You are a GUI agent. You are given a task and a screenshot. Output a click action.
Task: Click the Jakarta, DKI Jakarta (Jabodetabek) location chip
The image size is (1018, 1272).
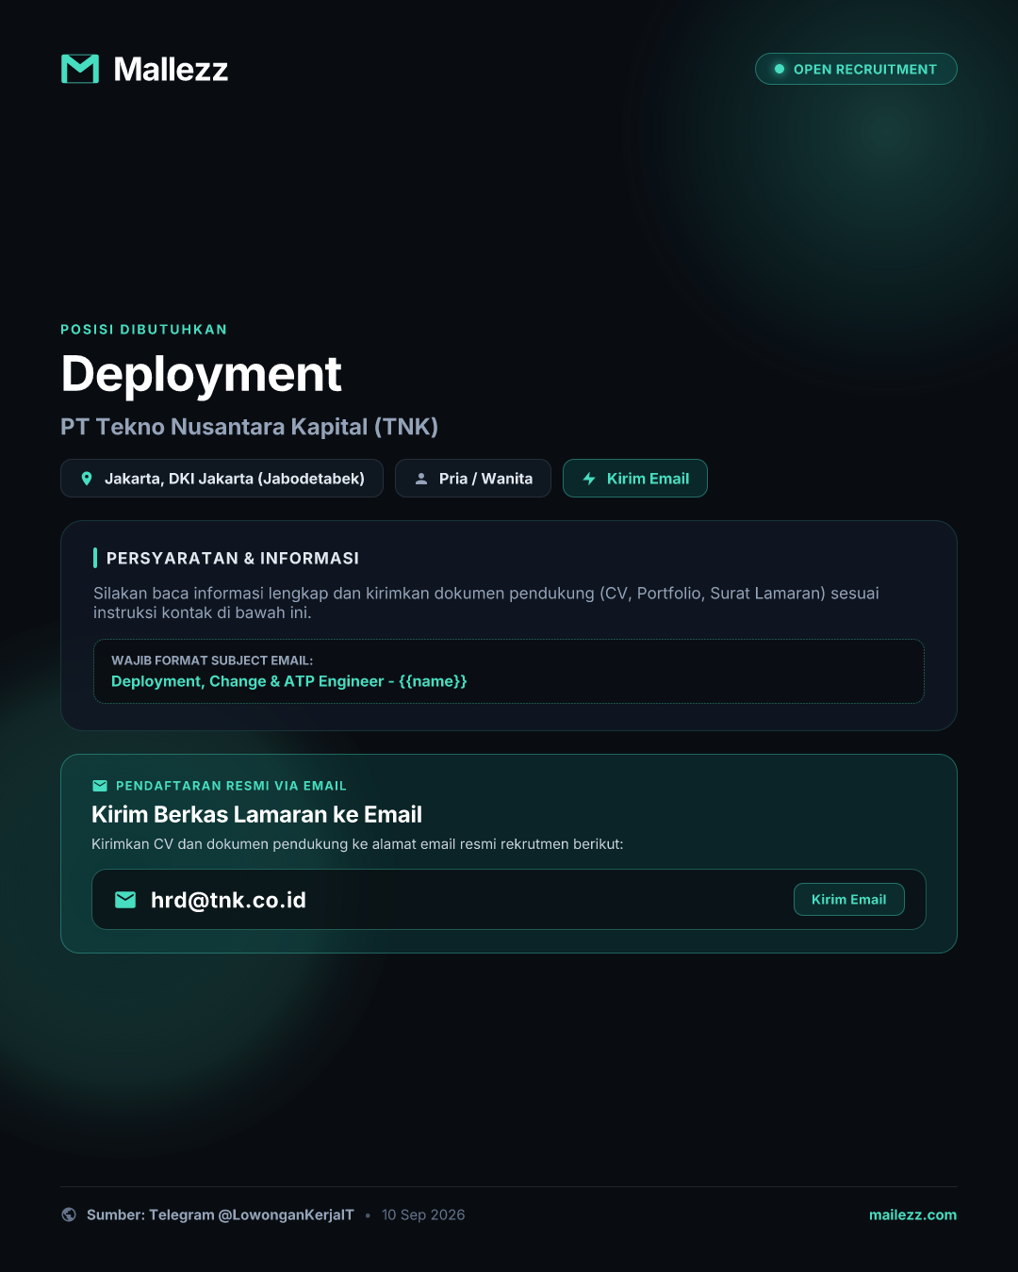(x=222, y=479)
